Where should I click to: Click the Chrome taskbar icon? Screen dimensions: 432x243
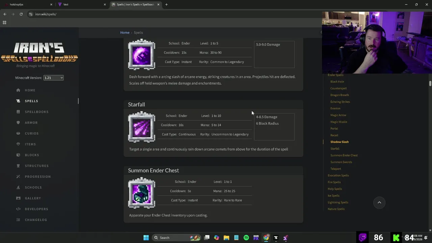pyautogui.click(x=266, y=238)
